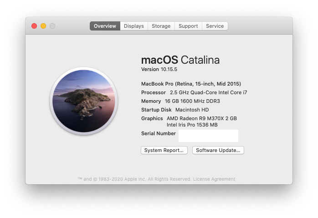
Task: Click the Software Update... button
Action: 218,150
